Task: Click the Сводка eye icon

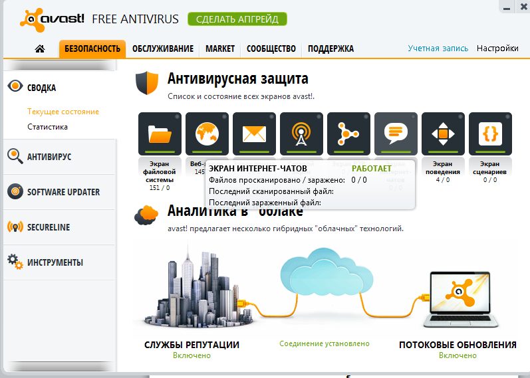Action: pyautogui.click(x=15, y=86)
